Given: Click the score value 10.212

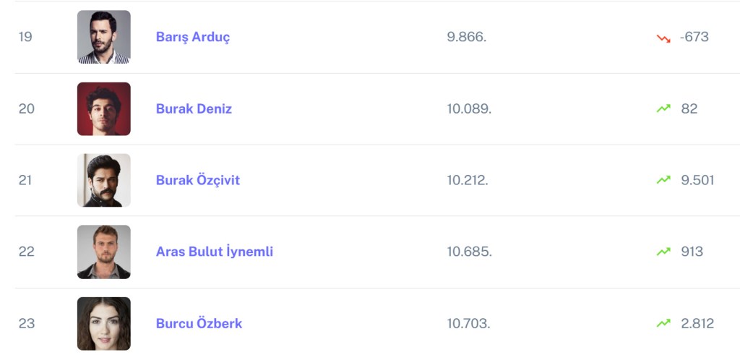Looking at the screenshot, I should (467, 180).
